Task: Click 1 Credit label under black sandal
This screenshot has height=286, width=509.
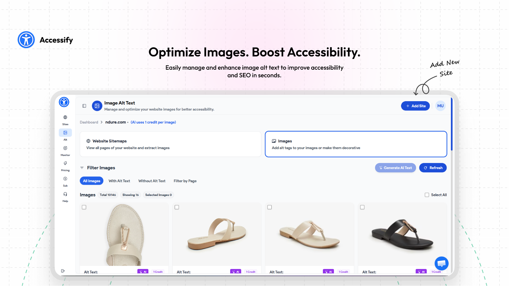Action: (x=436, y=272)
